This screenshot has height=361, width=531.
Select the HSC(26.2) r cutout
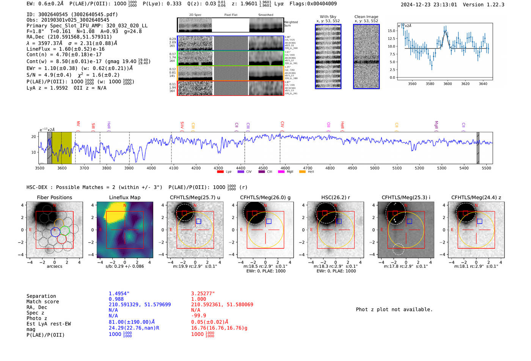coord(336,230)
